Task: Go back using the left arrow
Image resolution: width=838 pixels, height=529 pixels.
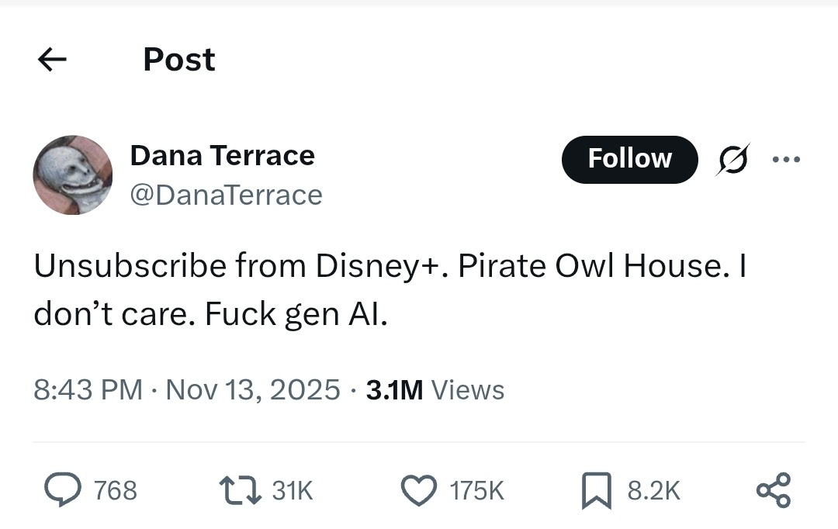Action: pos(53,59)
